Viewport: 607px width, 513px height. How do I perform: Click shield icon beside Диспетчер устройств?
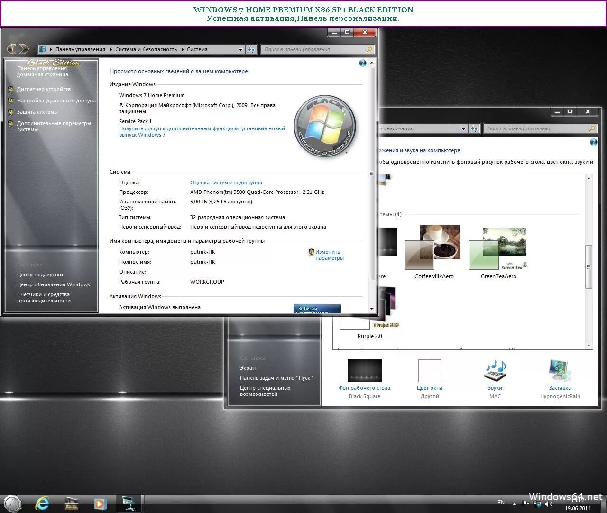click(x=11, y=89)
